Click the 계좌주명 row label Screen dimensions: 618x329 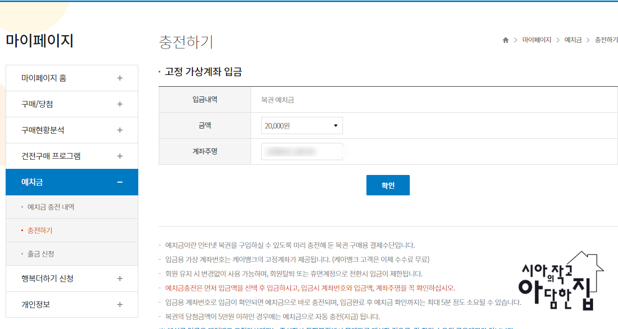[205, 151]
